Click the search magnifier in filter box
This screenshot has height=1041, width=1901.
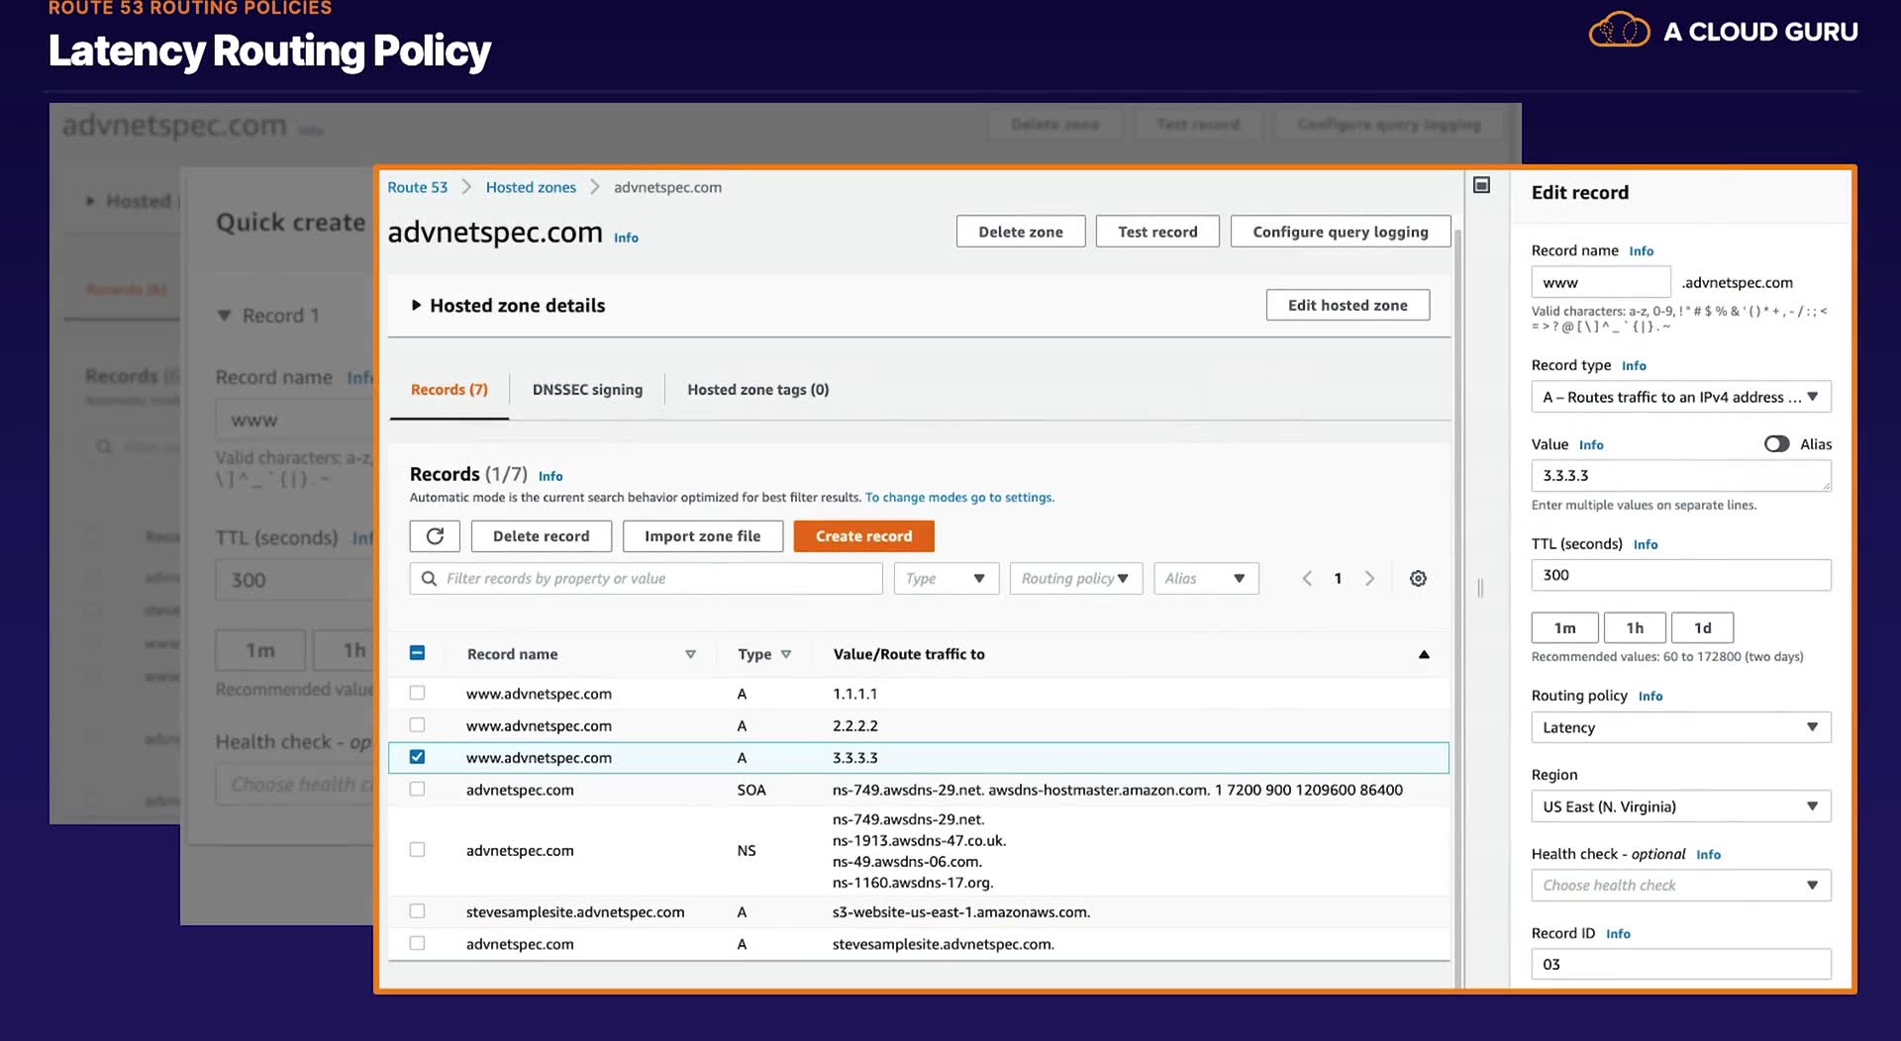[x=429, y=579]
